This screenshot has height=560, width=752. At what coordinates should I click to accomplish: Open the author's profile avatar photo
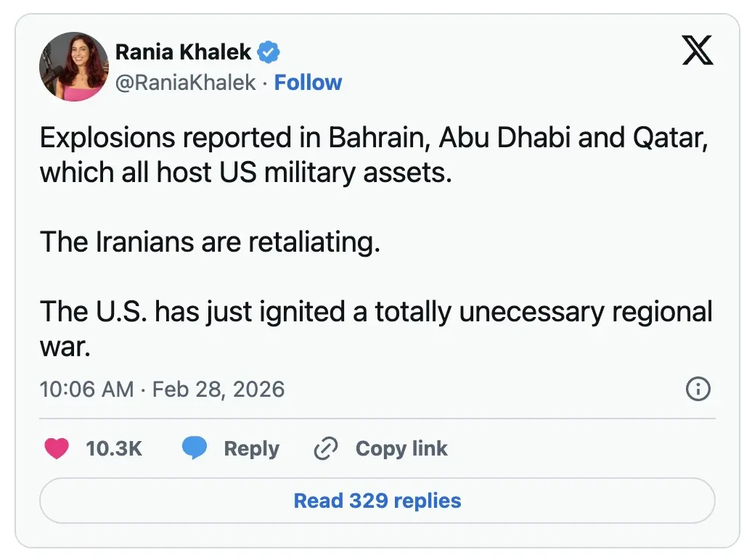pyautogui.click(x=74, y=67)
